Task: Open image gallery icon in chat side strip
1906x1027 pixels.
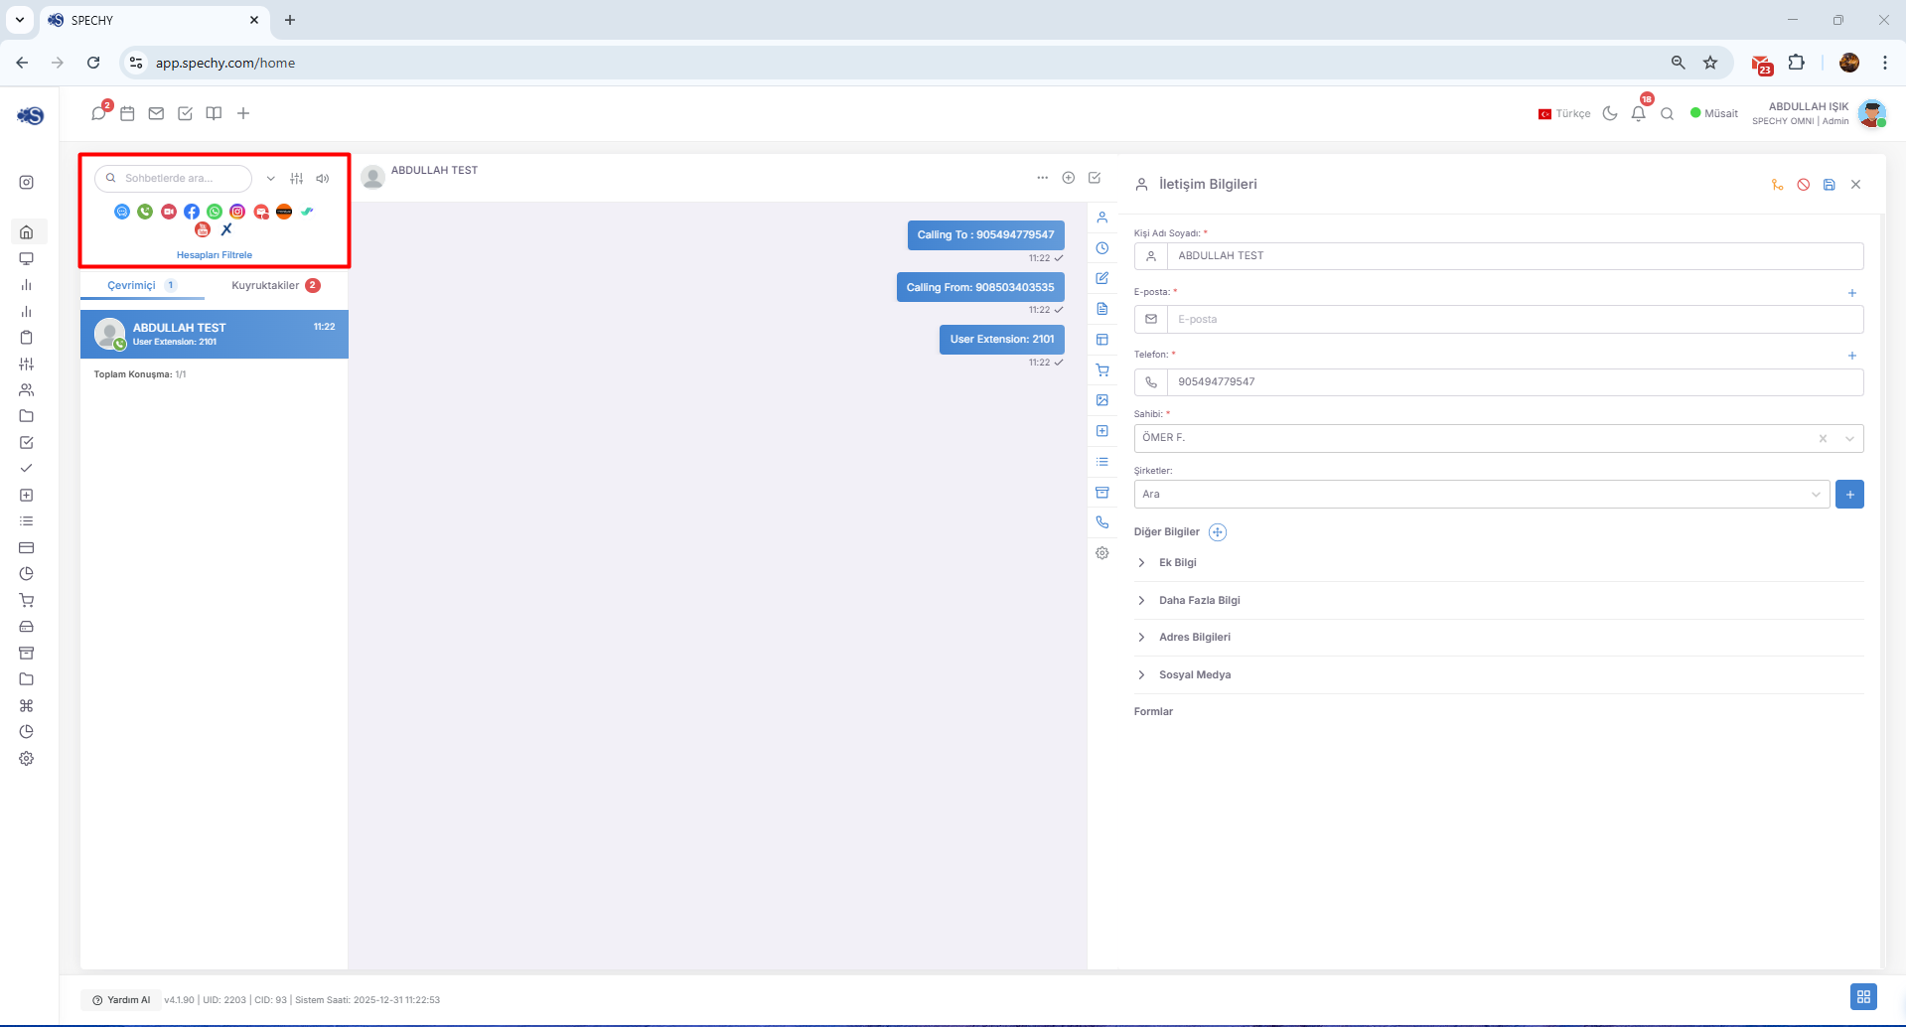Action: 1102,400
